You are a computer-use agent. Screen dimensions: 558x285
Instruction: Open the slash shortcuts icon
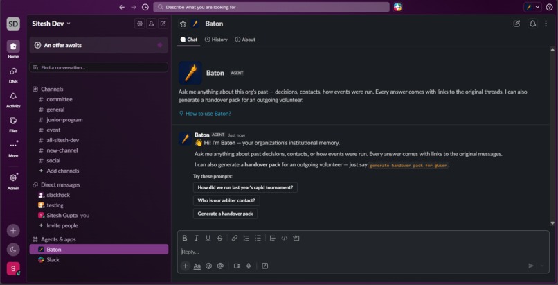(264, 266)
